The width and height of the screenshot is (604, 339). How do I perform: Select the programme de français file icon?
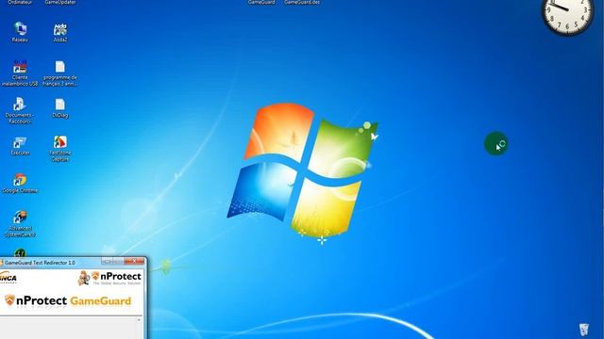(x=60, y=73)
